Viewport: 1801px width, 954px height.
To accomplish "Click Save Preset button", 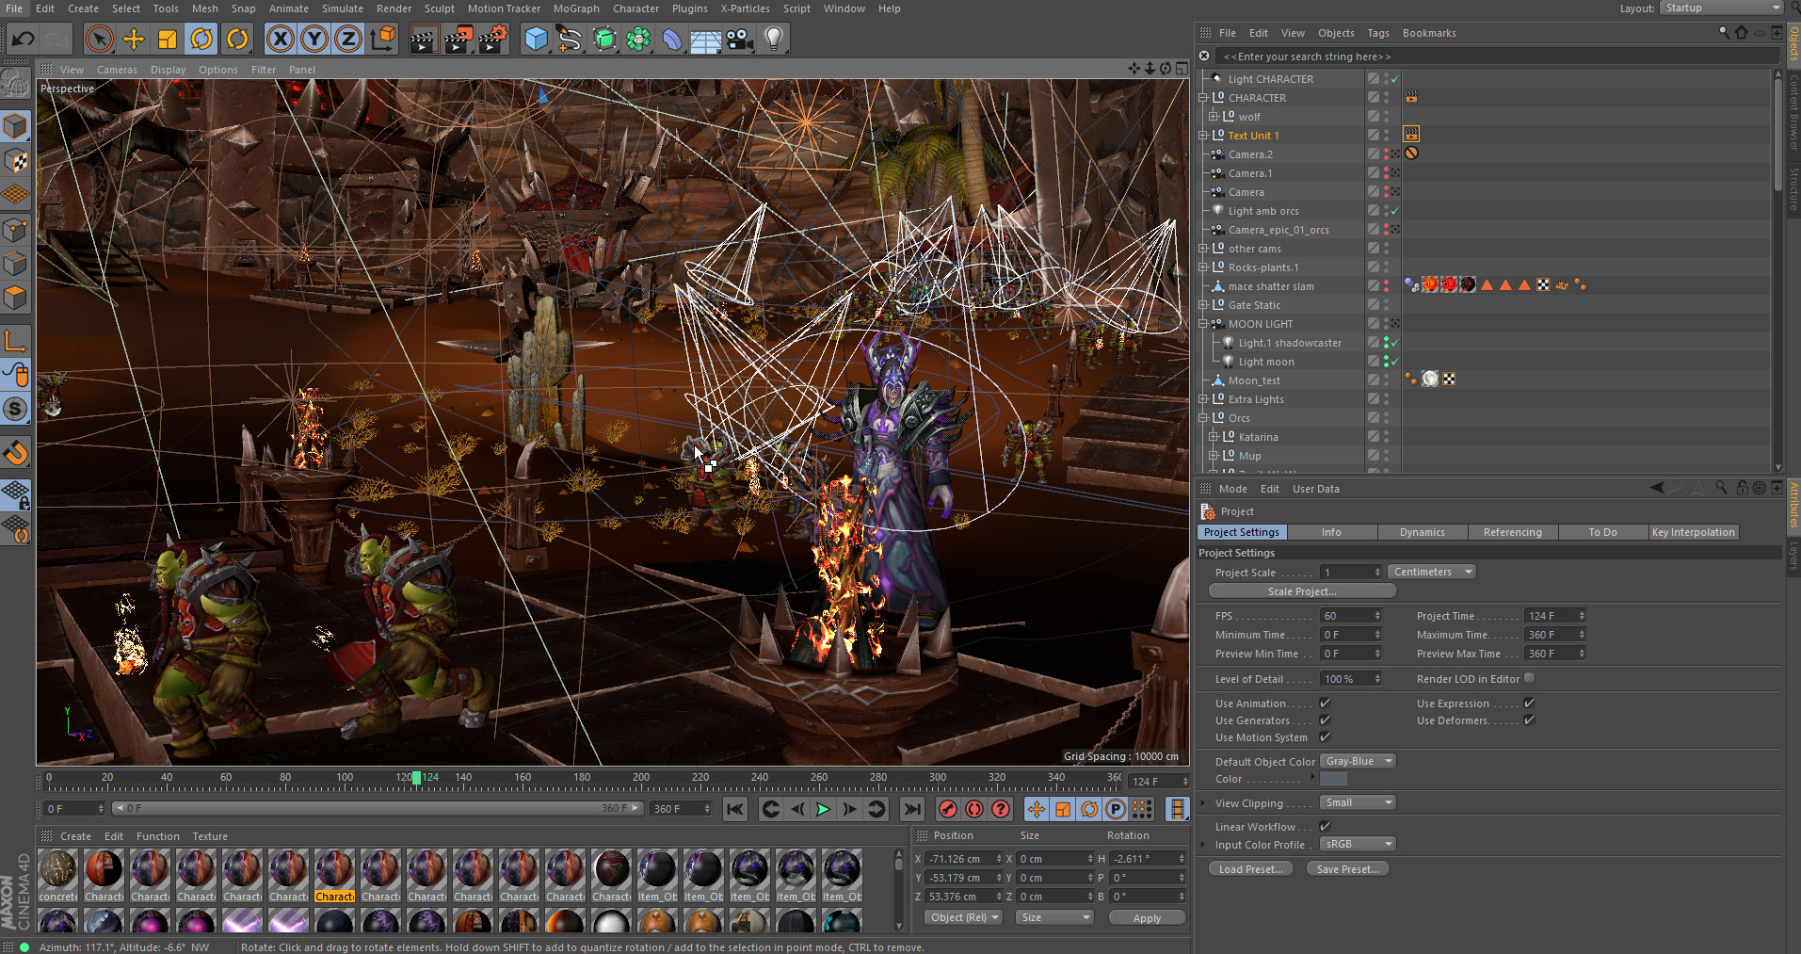I will pyautogui.click(x=1347, y=869).
